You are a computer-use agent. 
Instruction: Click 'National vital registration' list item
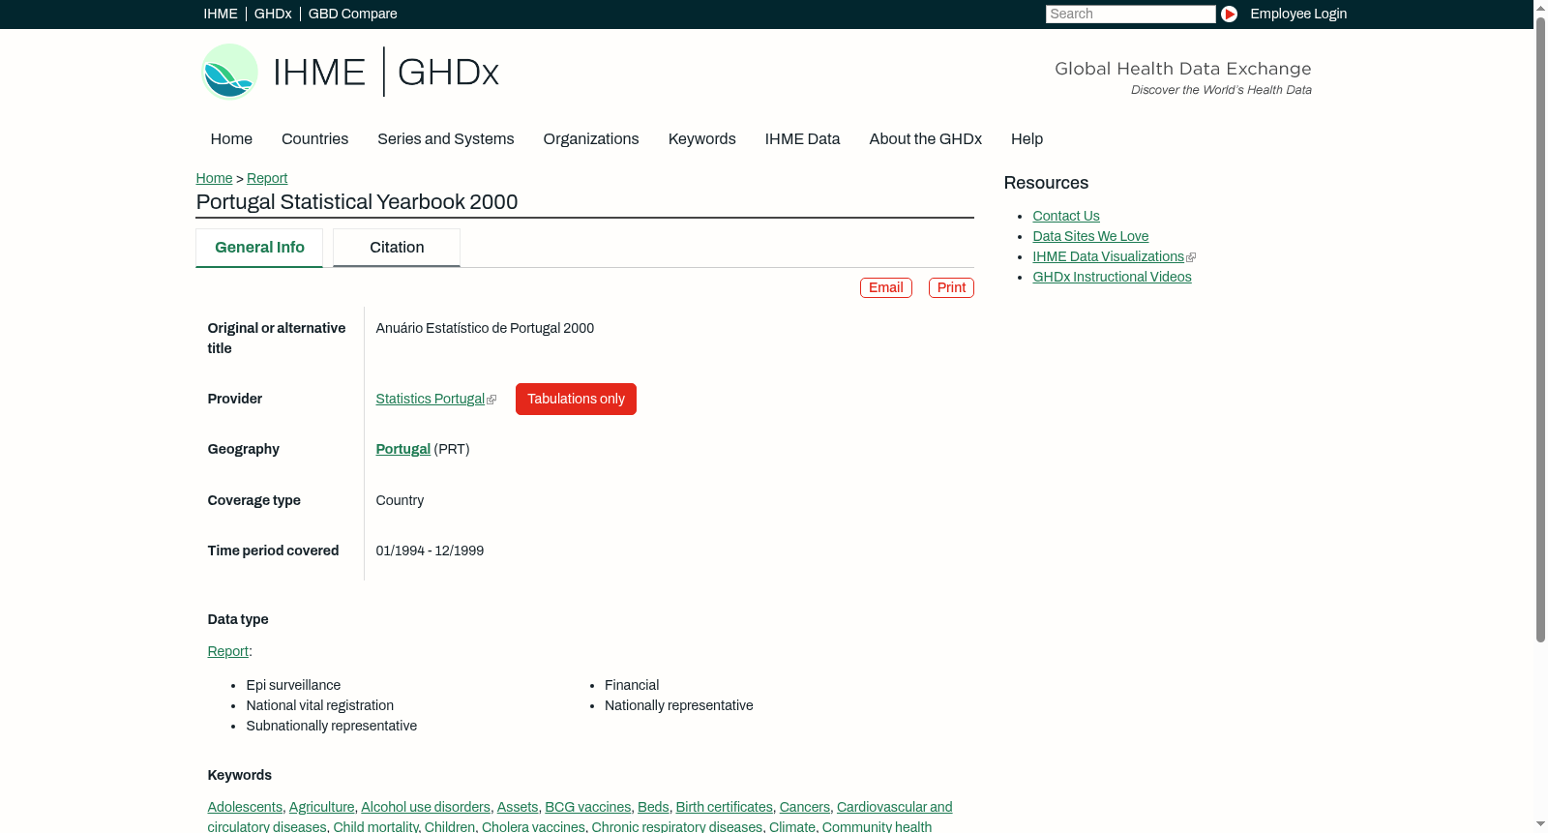(320, 705)
